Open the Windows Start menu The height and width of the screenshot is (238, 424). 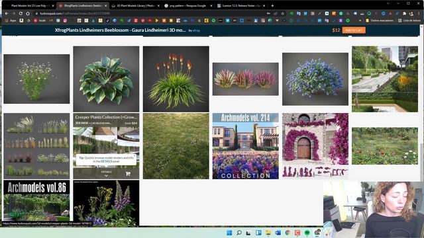[x=229, y=233]
